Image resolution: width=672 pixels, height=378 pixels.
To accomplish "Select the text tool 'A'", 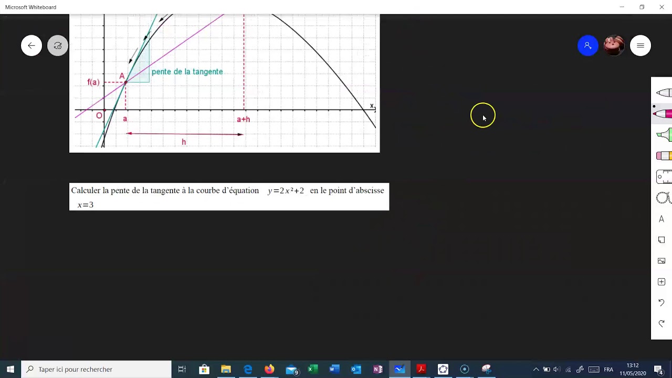I will coord(661,219).
